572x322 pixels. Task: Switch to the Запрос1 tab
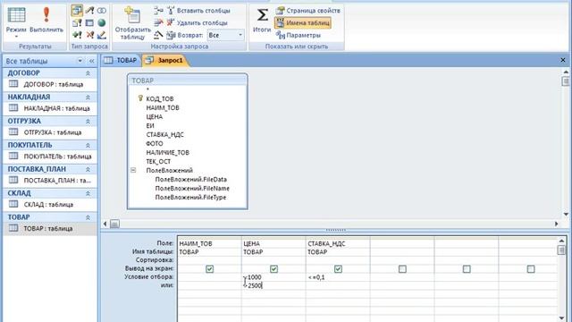point(165,60)
